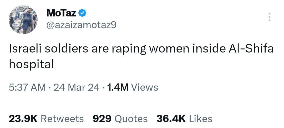
Task: Open the Retweets list label
Action: pos(62,119)
